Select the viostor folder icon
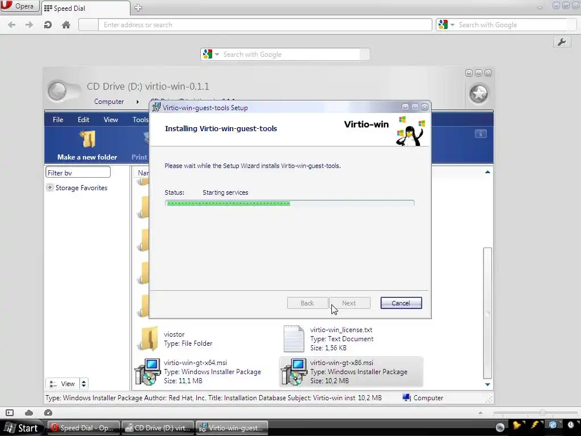 (149, 338)
